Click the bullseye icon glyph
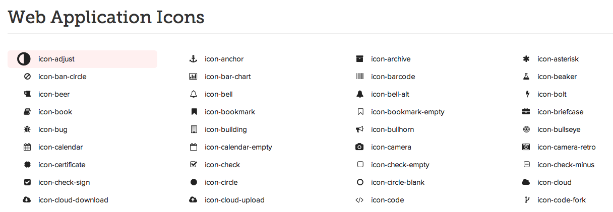This screenshot has width=613, height=212. [x=526, y=129]
